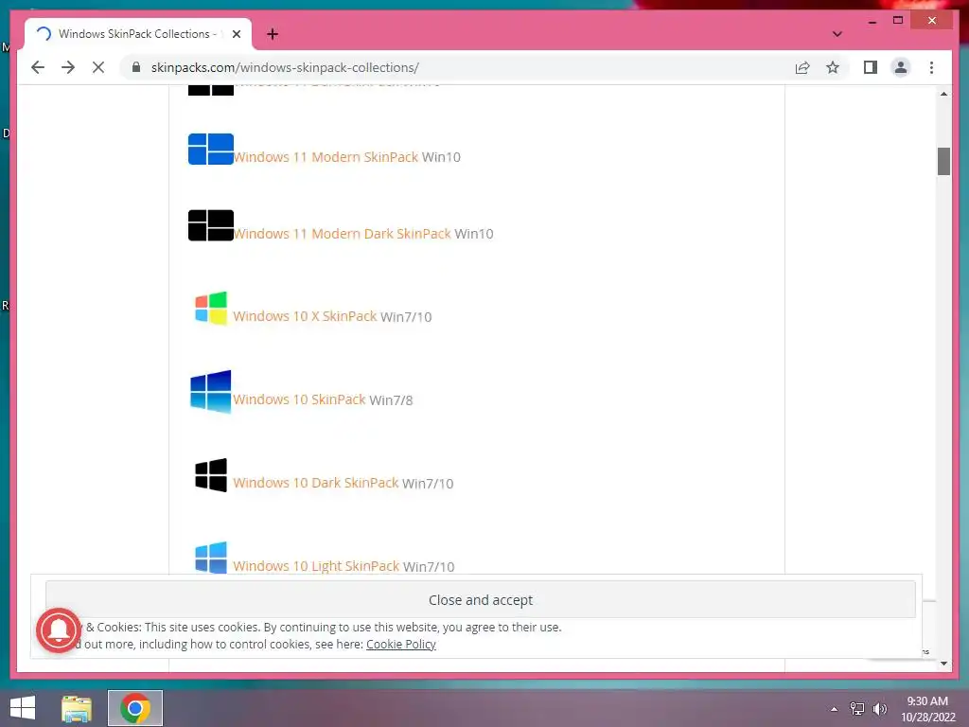Open a new tab

click(273, 34)
